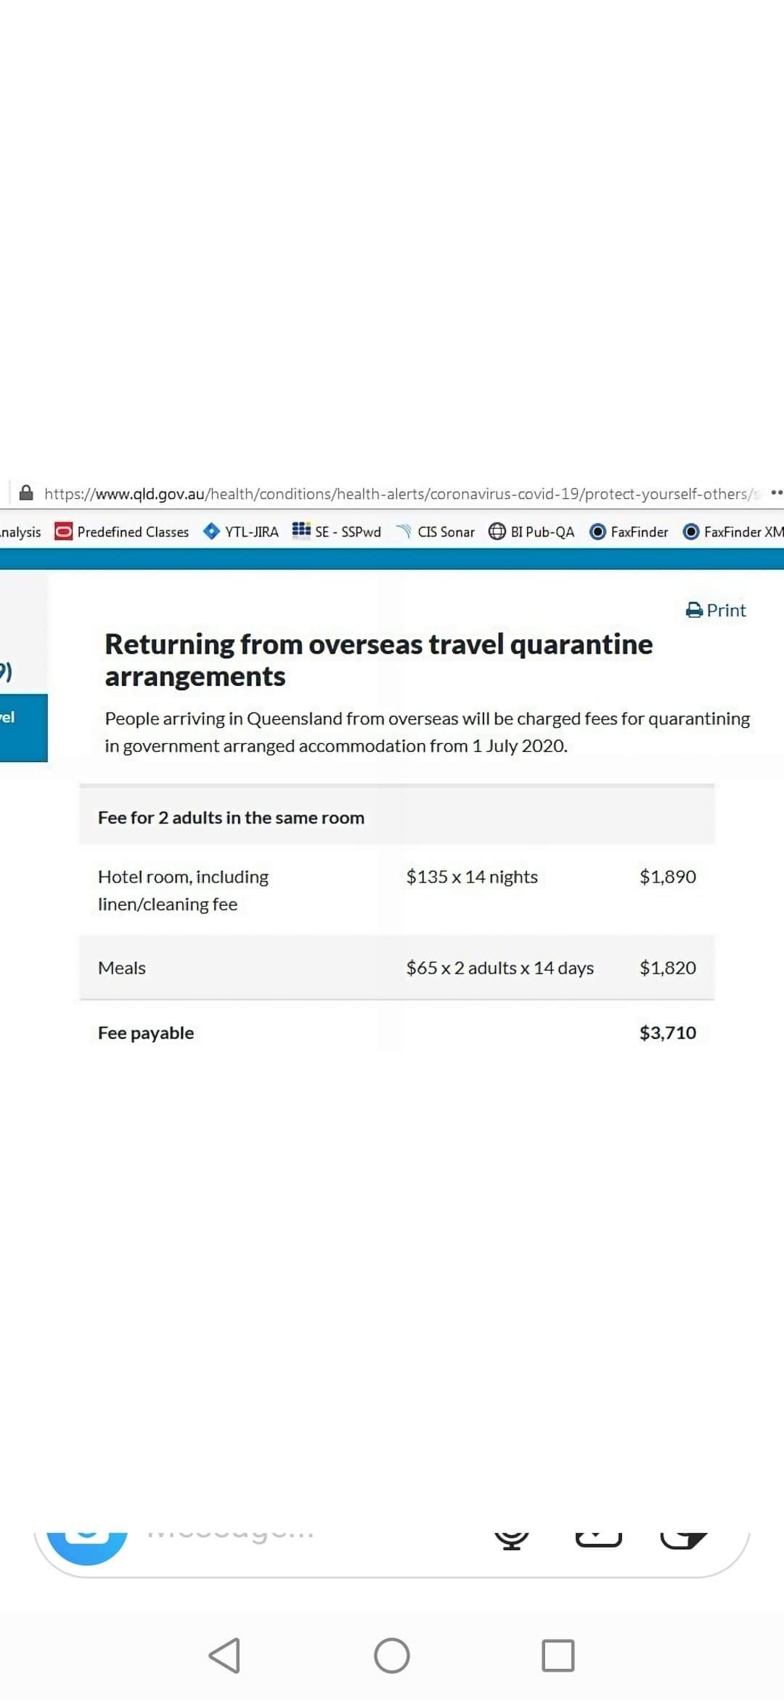This screenshot has height=1700, width=784.
Task: Open the YTL-JIRA bookmark
Action: (241, 532)
